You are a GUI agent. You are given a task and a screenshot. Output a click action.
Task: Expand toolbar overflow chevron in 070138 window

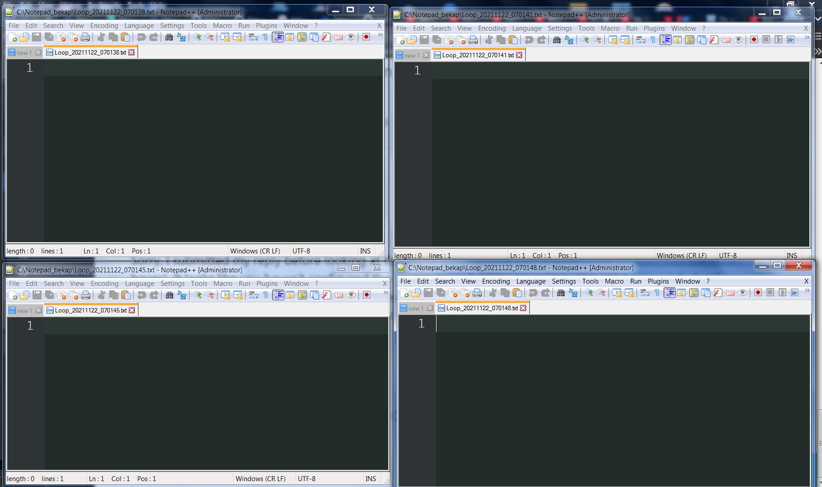tap(380, 35)
